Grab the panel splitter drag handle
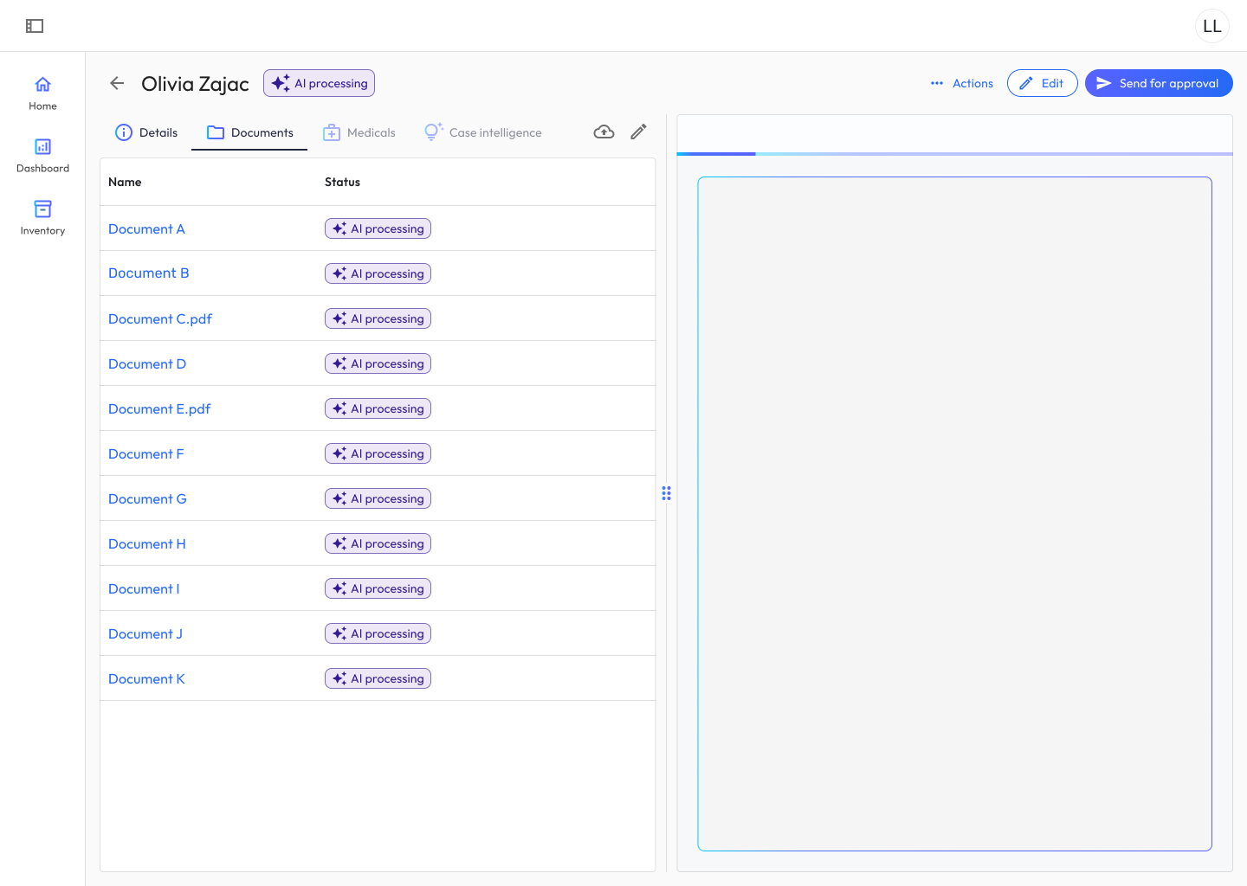Viewport: 1247px width, 886px height. [x=666, y=493]
